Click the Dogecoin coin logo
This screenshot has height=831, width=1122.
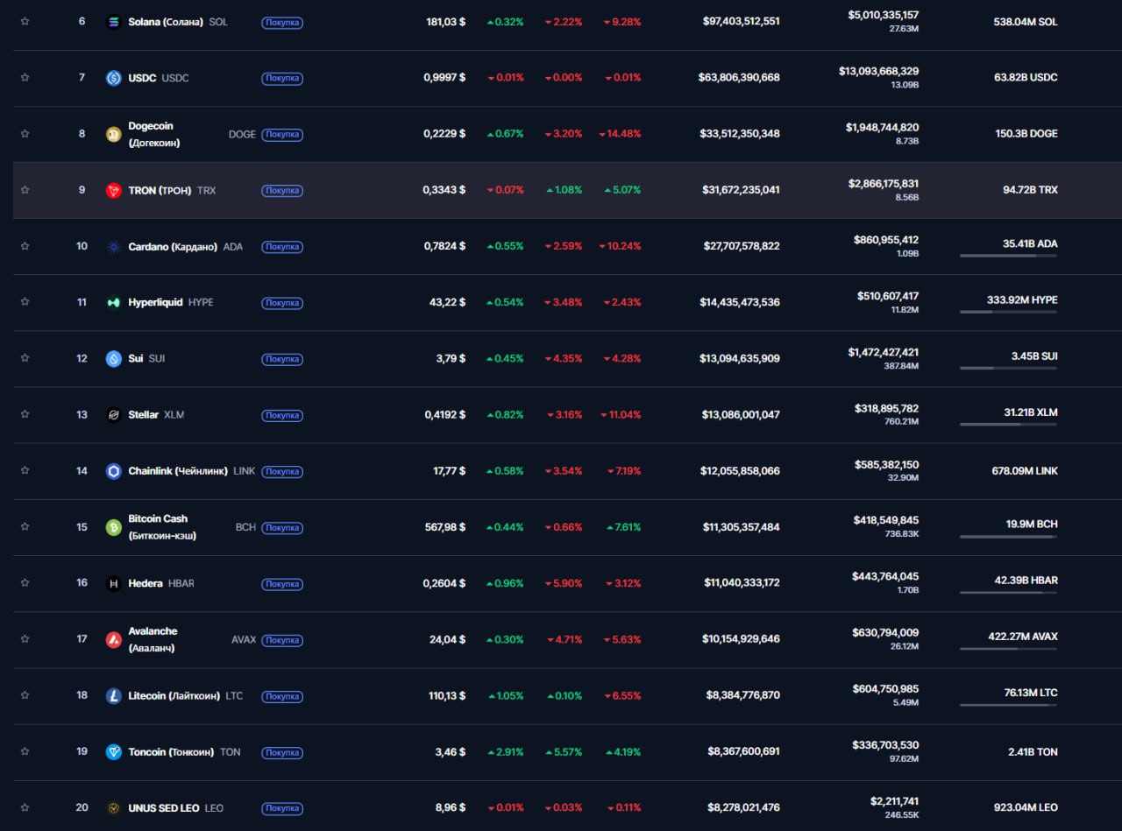pos(113,134)
